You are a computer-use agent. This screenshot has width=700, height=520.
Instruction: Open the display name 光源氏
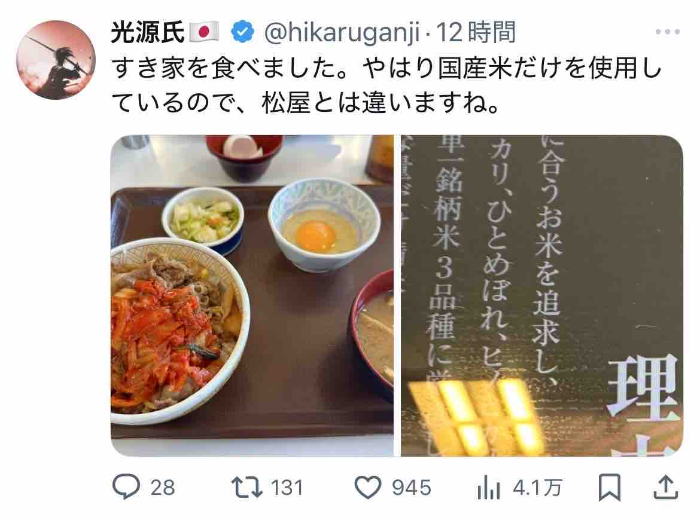coord(147,32)
